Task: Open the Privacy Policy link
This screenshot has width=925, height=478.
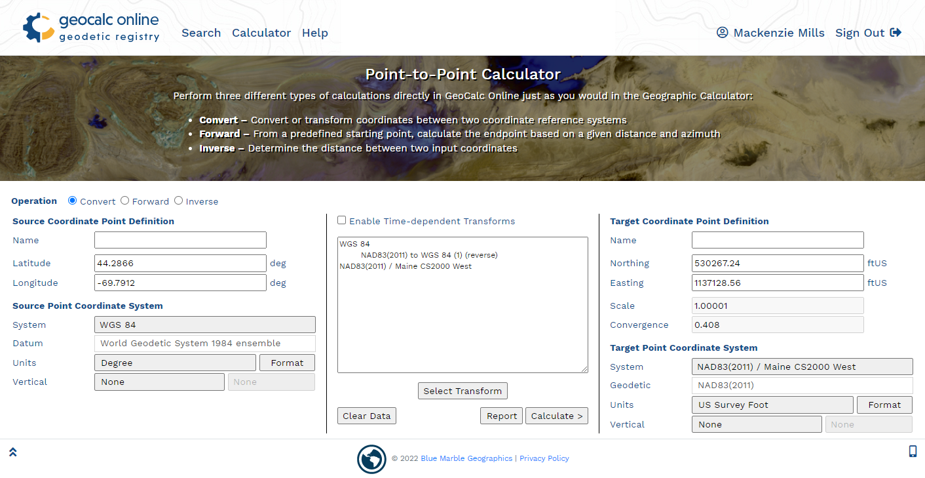Action: [544, 458]
